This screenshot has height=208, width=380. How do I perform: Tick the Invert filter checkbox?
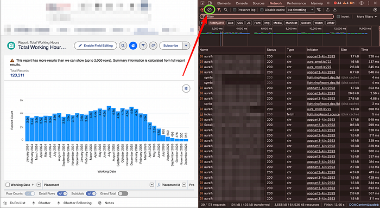point(338,17)
